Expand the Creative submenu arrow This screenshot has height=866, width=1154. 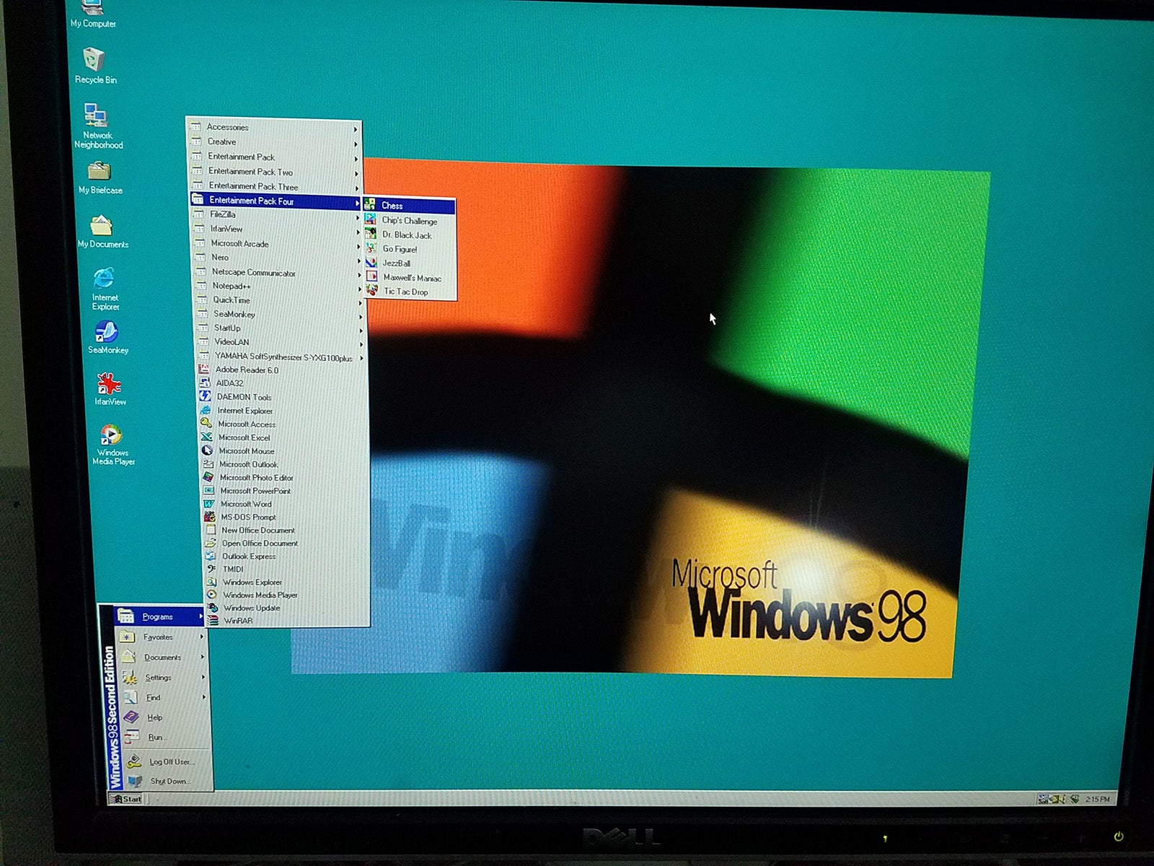point(356,144)
